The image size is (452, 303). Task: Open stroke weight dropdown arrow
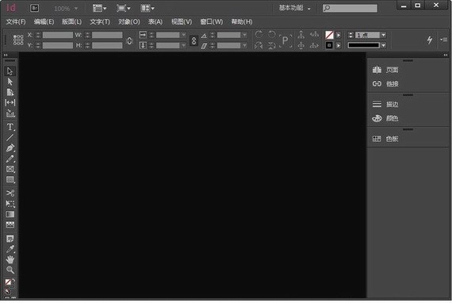pos(383,35)
